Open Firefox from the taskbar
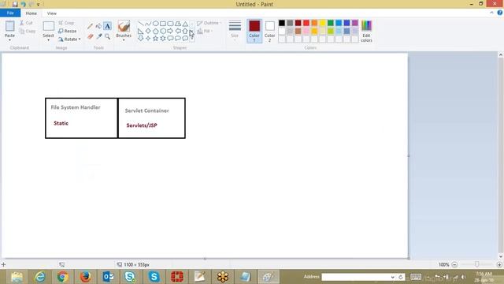The width and height of the screenshot is (504, 284). (x=86, y=277)
